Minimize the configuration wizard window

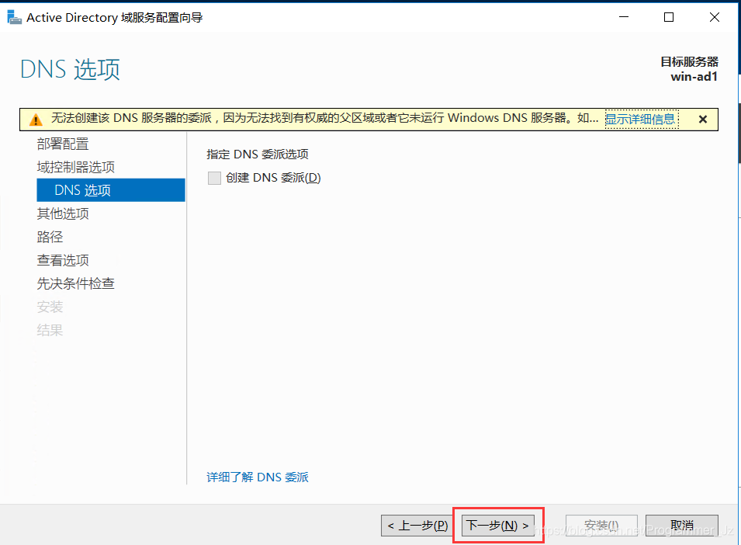click(624, 17)
